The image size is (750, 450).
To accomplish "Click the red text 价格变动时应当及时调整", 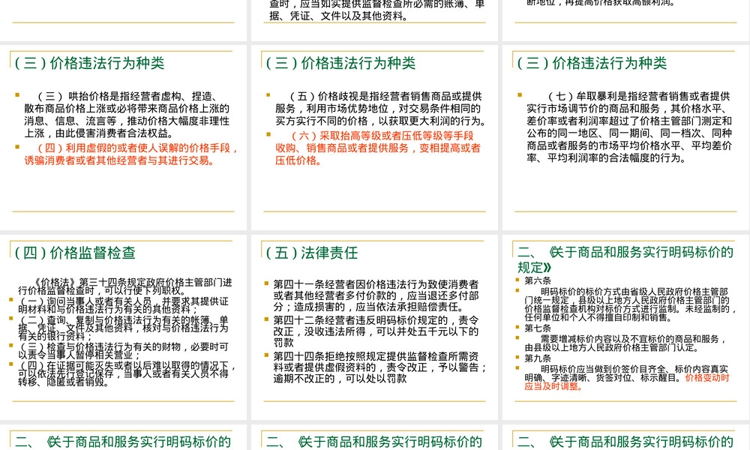I will [x=627, y=382].
